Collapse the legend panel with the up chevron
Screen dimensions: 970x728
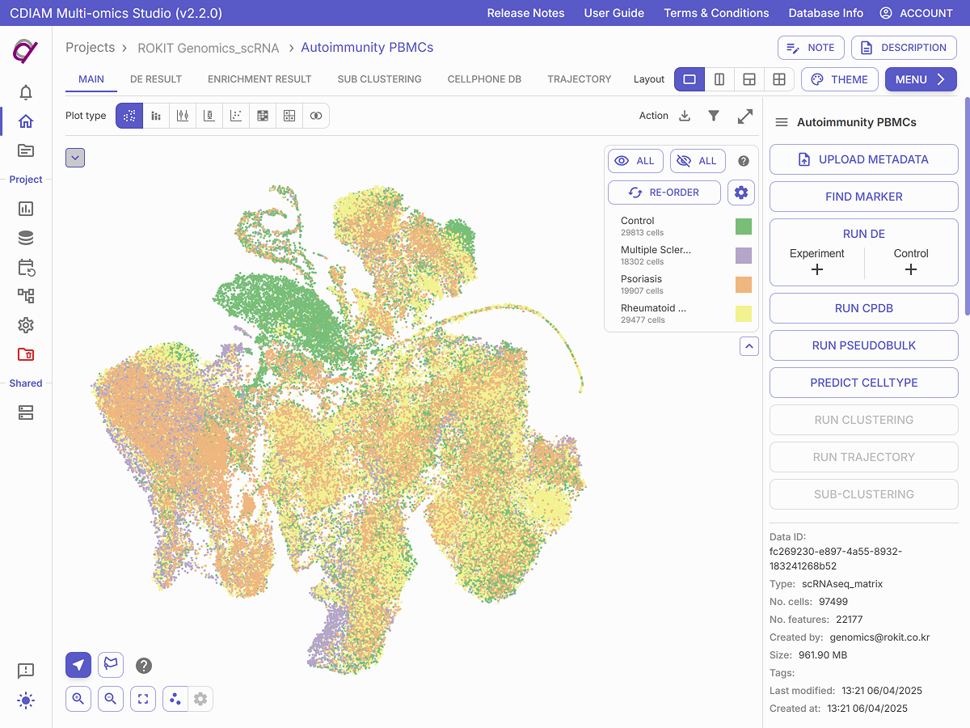click(x=749, y=346)
